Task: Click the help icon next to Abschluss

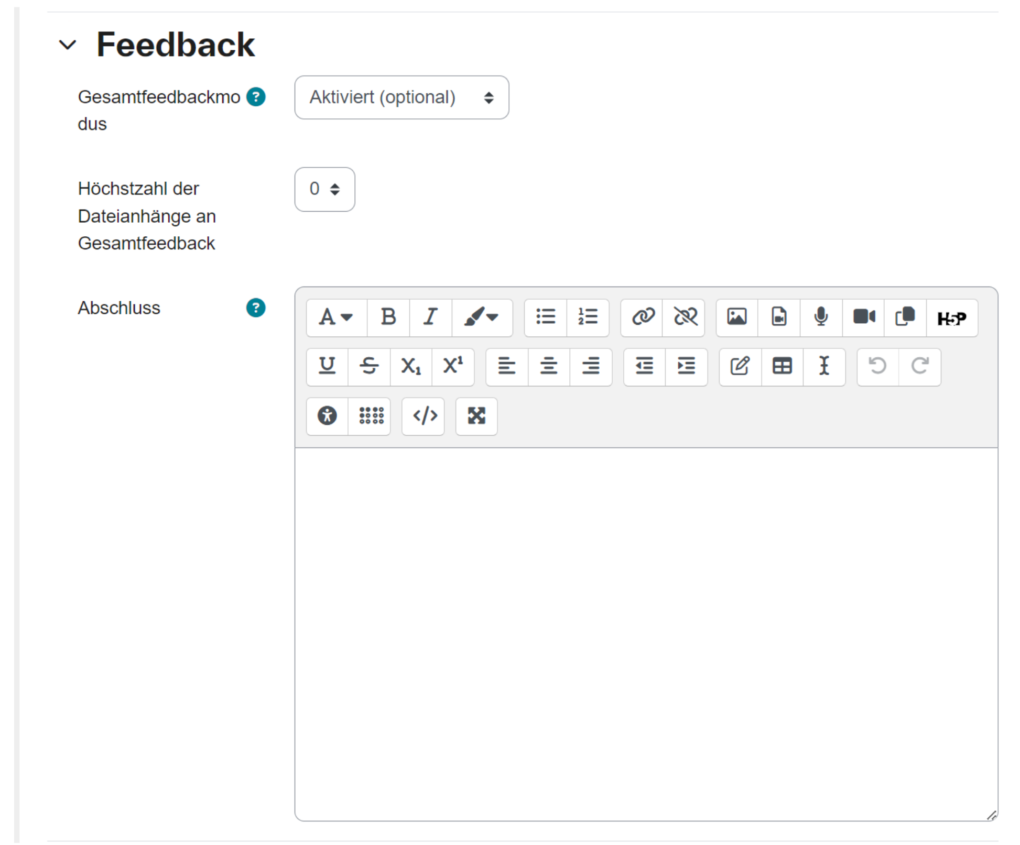Action: point(256,308)
